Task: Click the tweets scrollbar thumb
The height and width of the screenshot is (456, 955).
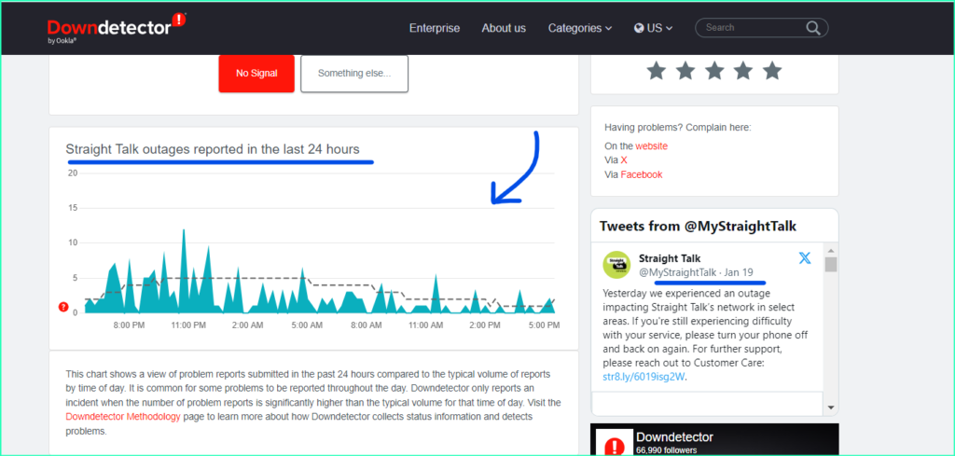Action: [831, 264]
